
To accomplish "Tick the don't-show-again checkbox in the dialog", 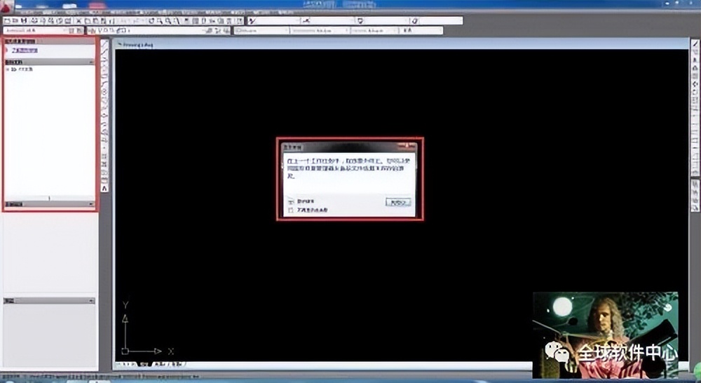I will pyautogui.click(x=291, y=210).
